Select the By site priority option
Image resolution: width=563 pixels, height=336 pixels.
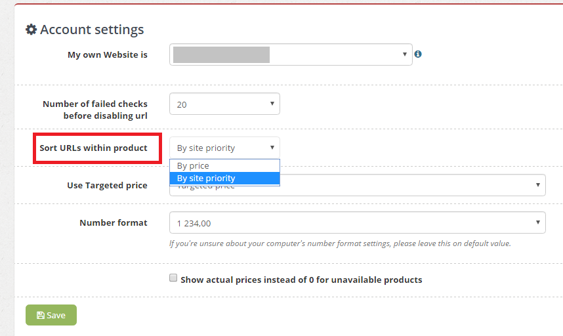(224, 178)
